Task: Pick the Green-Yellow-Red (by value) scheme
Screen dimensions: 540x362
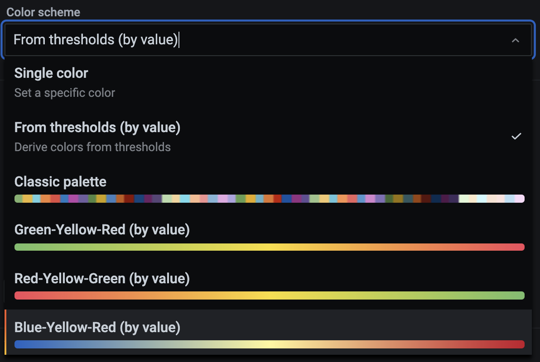Action: 103,230
